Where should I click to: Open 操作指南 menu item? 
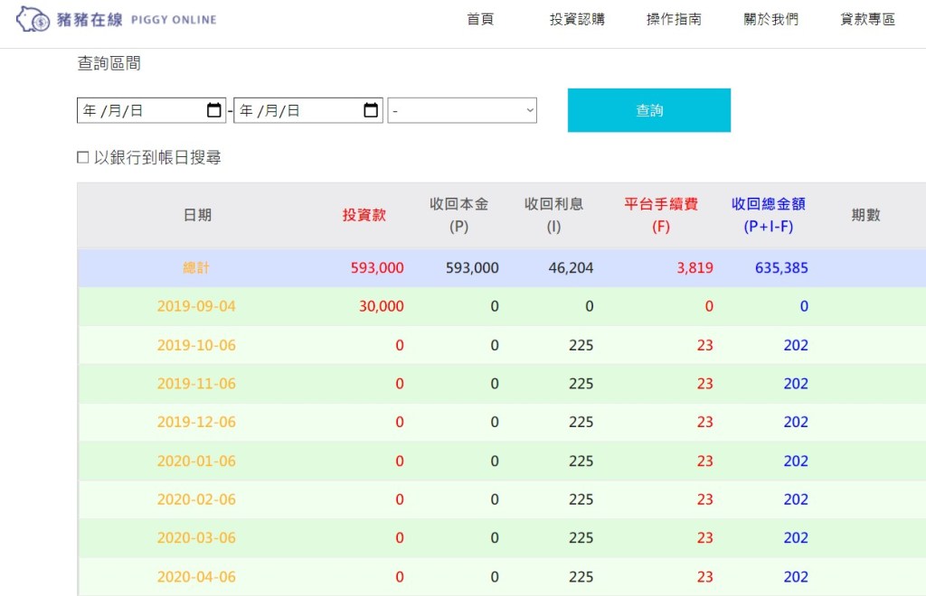point(674,19)
